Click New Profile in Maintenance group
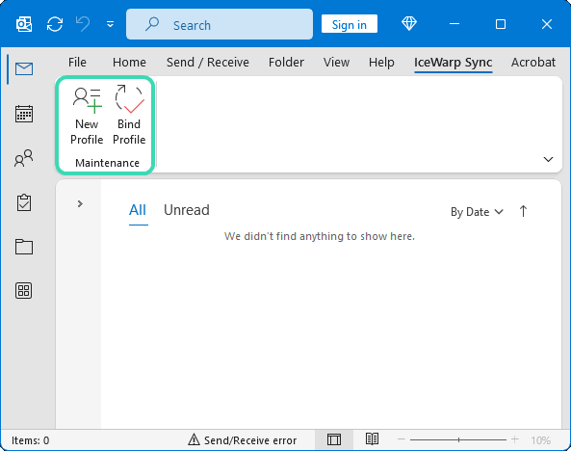This screenshot has width=571, height=451. [x=87, y=116]
